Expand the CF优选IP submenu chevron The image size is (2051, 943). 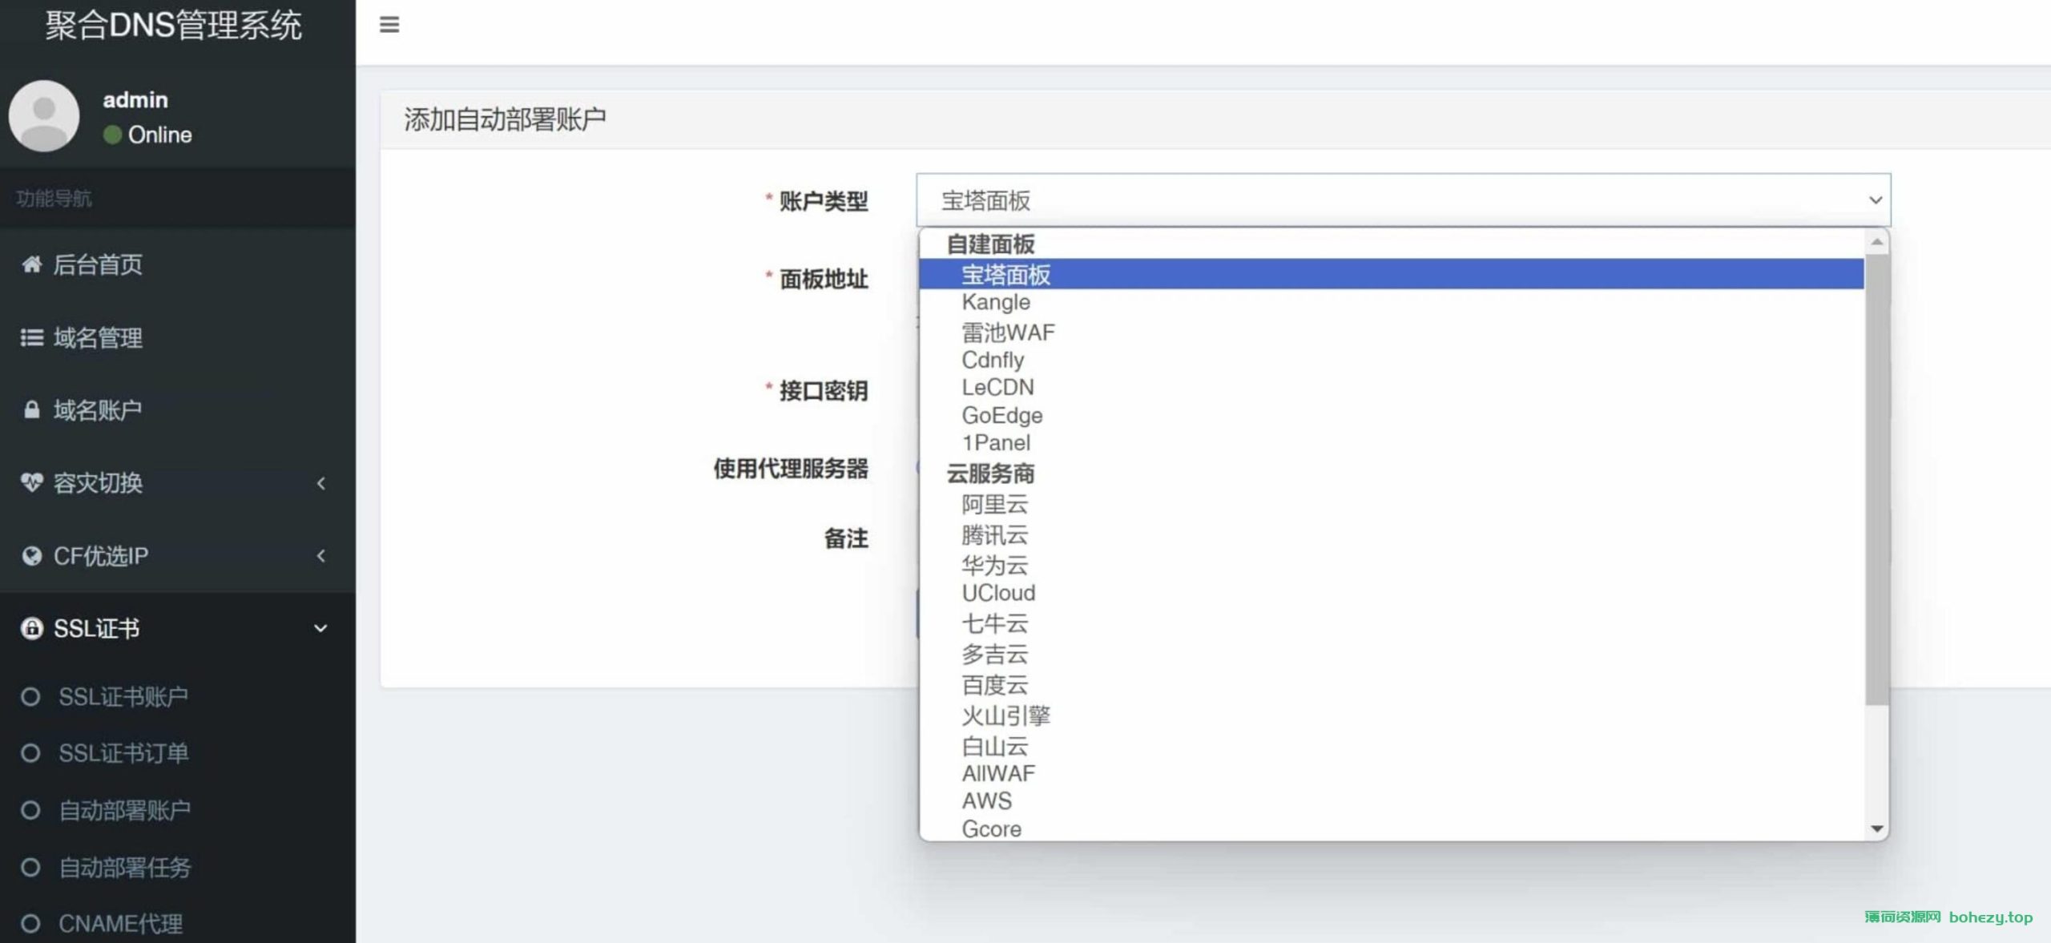pyautogui.click(x=321, y=555)
